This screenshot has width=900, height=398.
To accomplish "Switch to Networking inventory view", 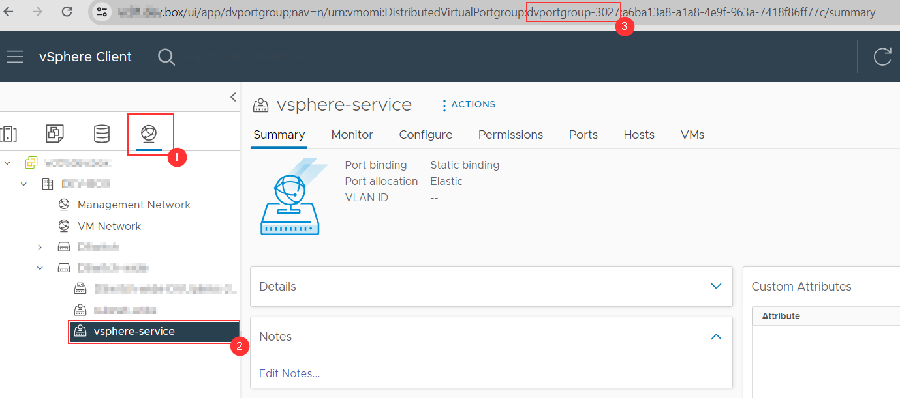I will pos(149,134).
